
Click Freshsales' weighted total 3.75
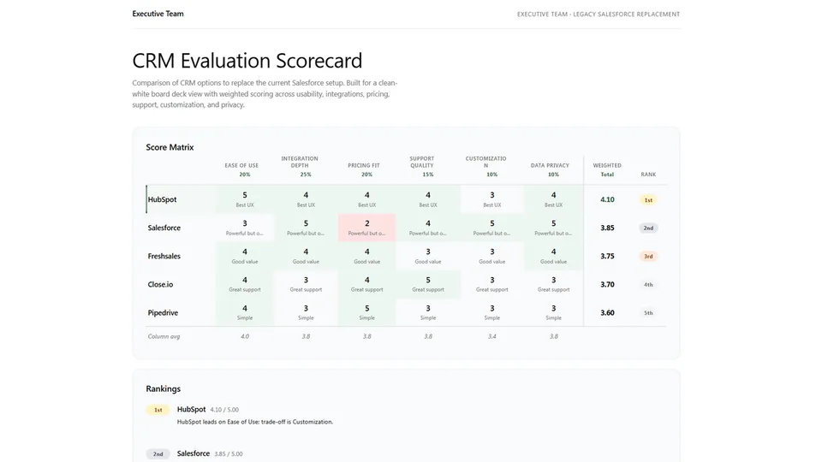(x=607, y=256)
